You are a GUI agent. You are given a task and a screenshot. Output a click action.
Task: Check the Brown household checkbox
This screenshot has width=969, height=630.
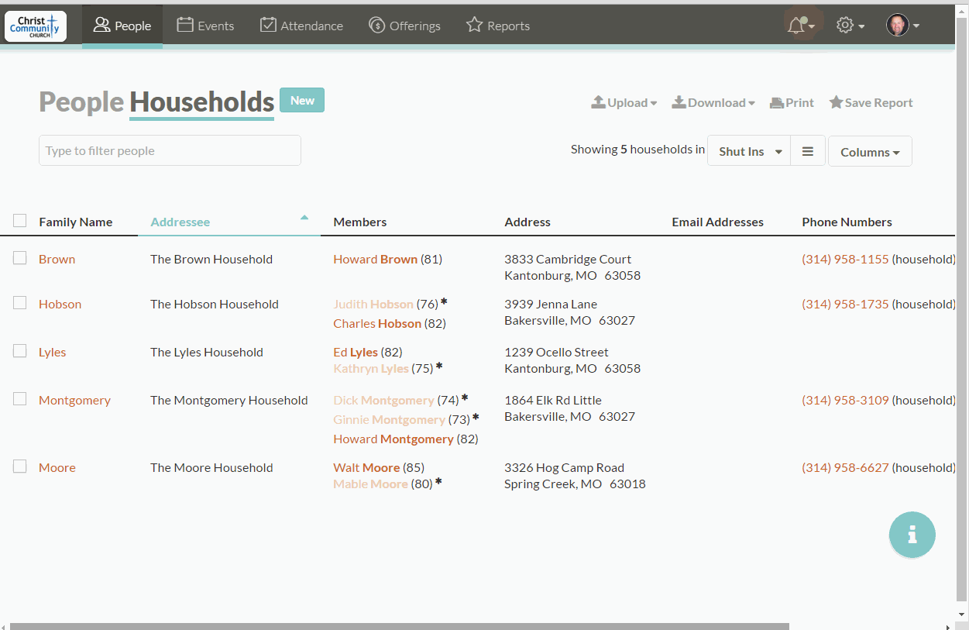click(x=20, y=258)
